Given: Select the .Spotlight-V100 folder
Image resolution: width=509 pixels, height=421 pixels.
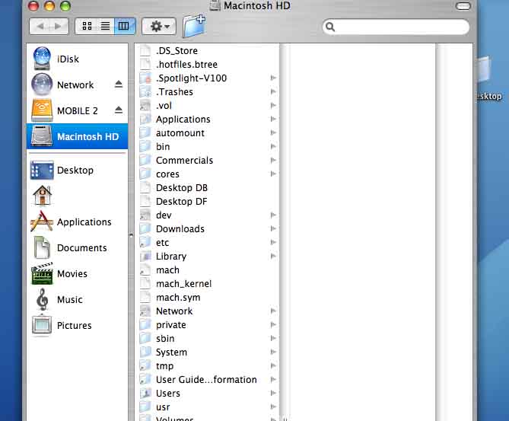Looking at the screenshot, I should [x=207, y=78].
